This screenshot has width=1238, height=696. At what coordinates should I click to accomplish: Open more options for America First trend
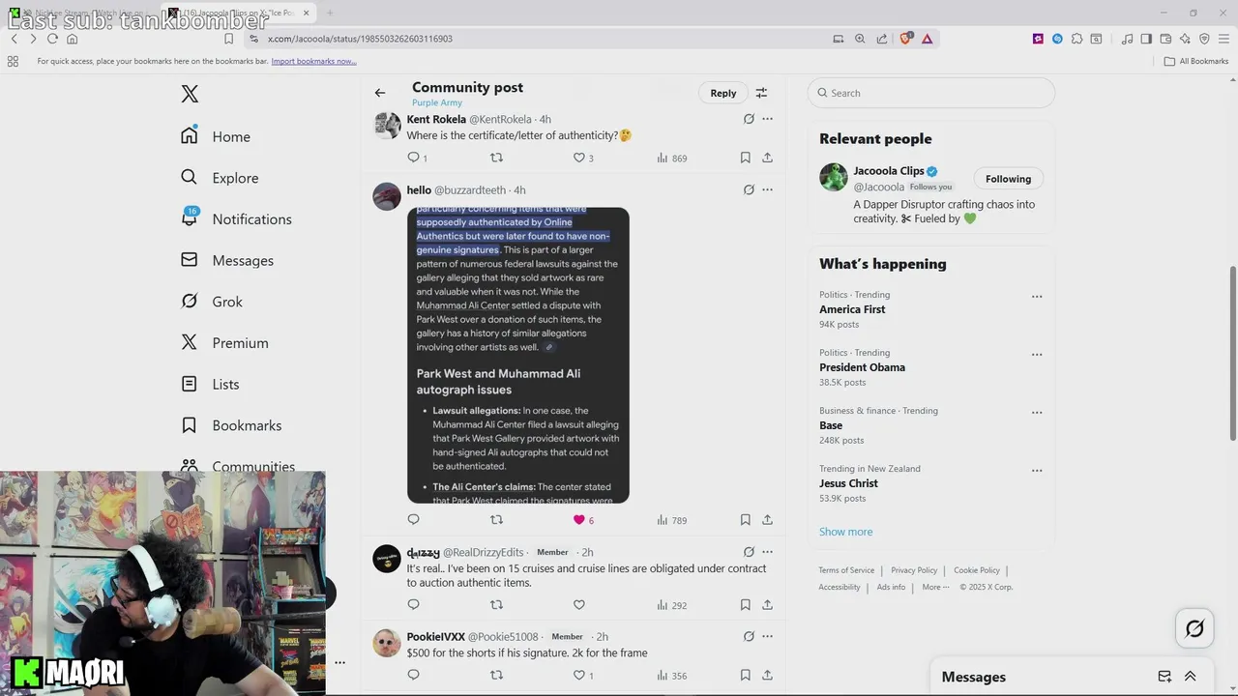[x=1037, y=297]
